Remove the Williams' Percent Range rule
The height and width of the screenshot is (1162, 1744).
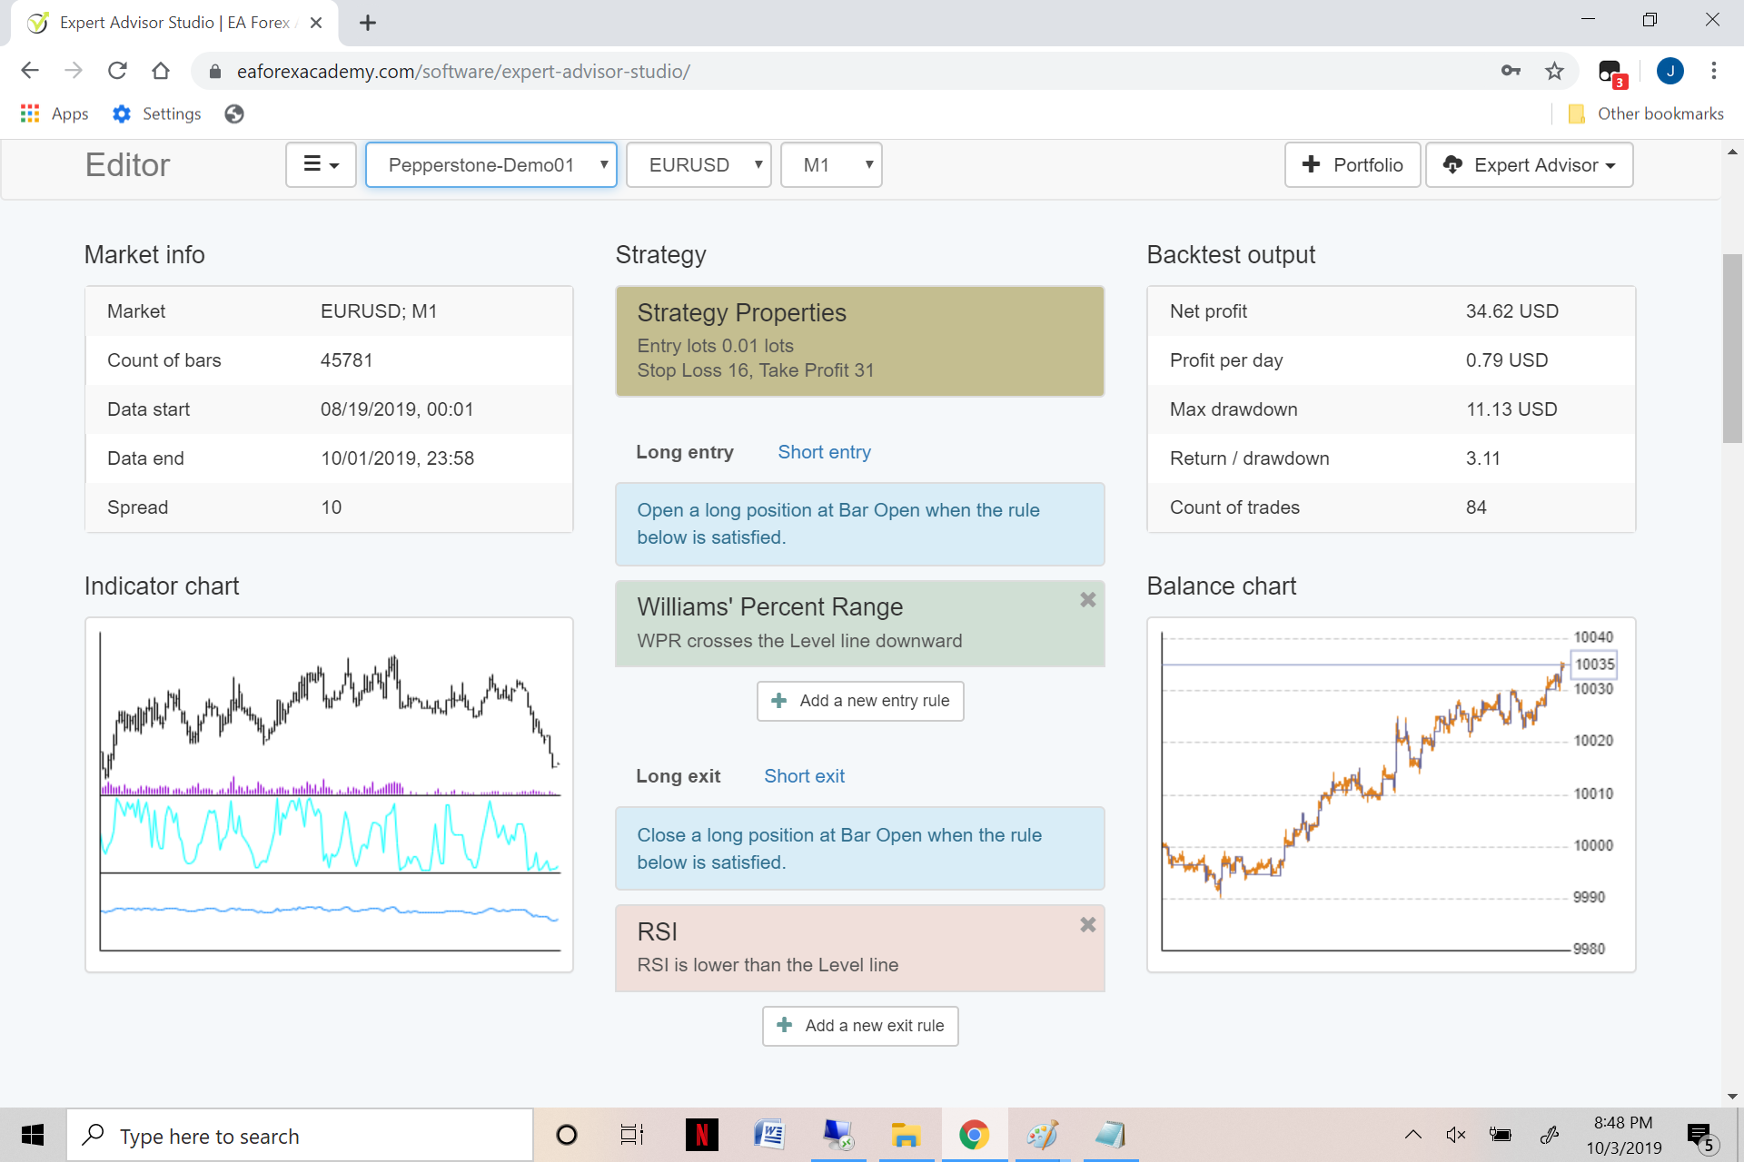(1087, 600)
